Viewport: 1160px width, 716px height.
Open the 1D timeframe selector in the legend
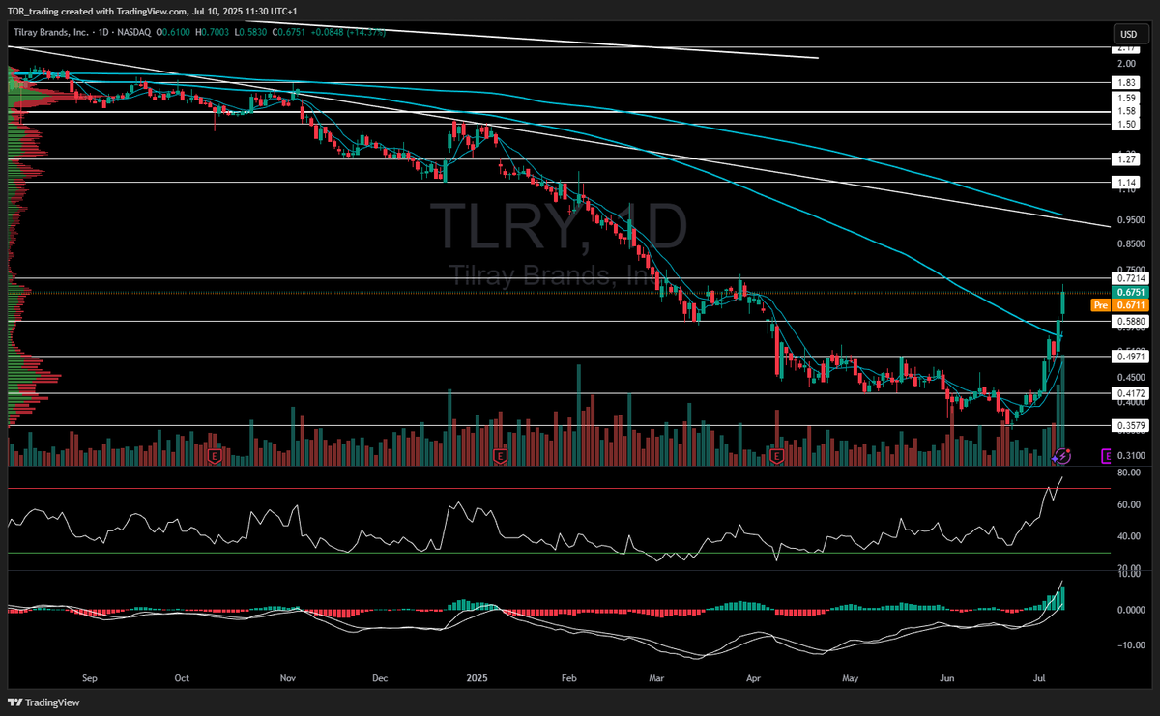pyautogui.click(x=102, y=32)
